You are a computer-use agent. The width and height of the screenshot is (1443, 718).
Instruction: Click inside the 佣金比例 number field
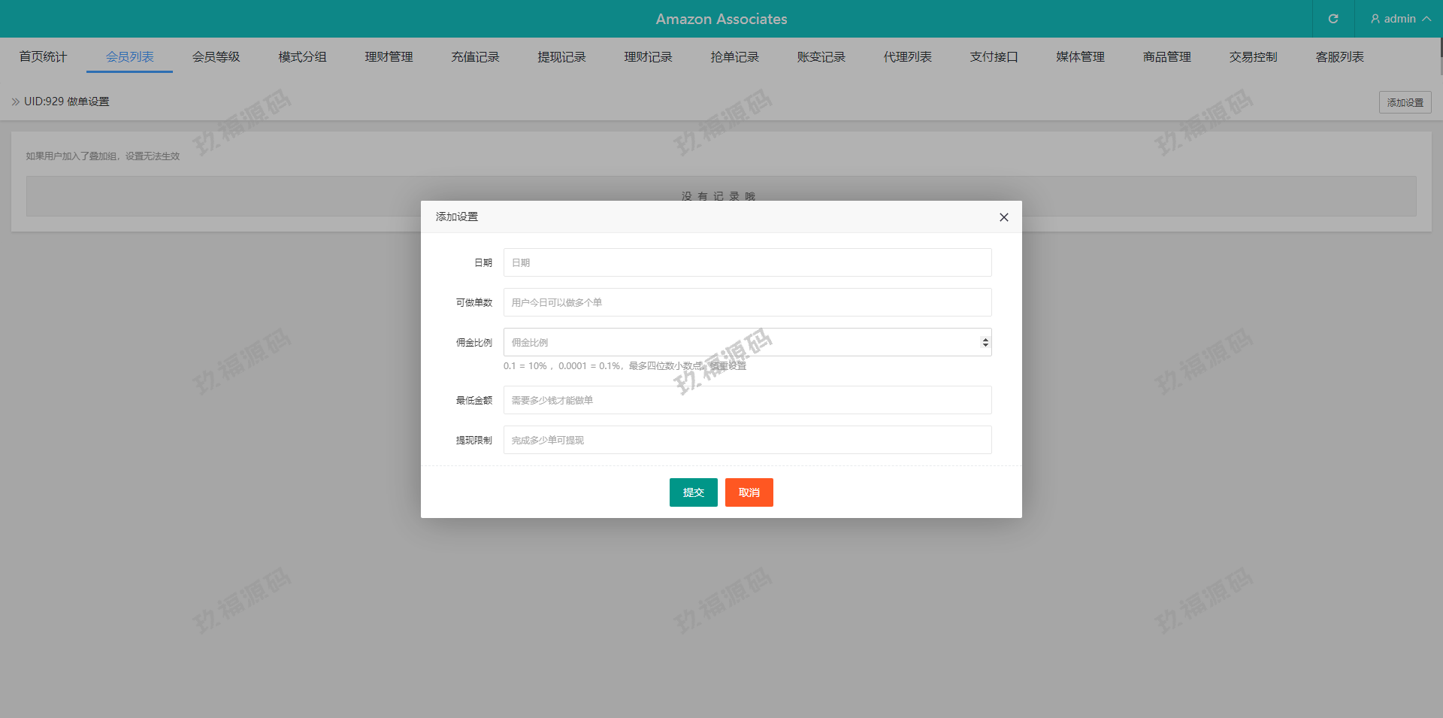[x=737, y=342]
